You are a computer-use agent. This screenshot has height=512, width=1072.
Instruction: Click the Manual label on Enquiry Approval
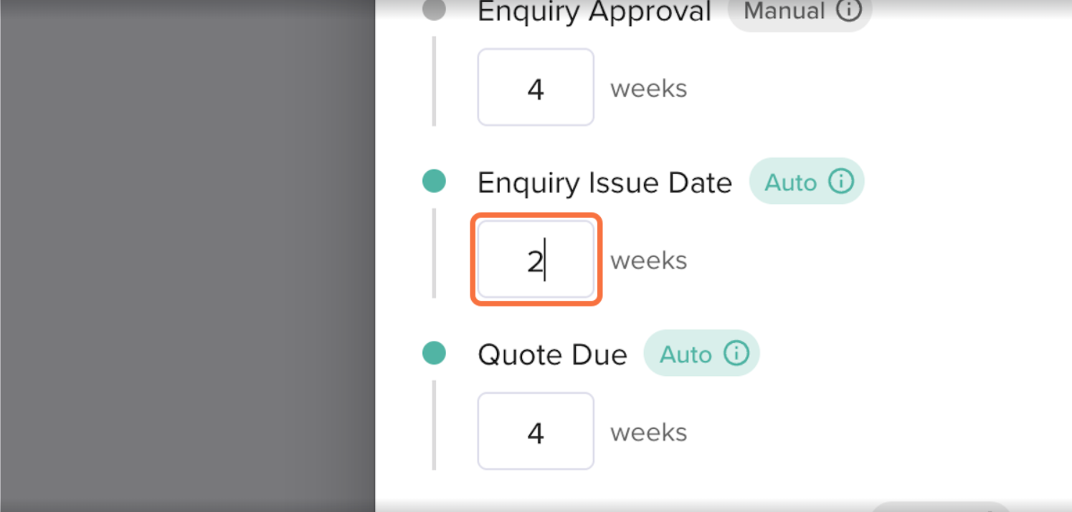point(784,11)
